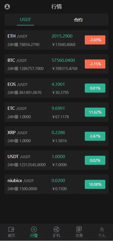
Task: Click the 0.01% badge for EOS
Action: [x=95, y=88]
